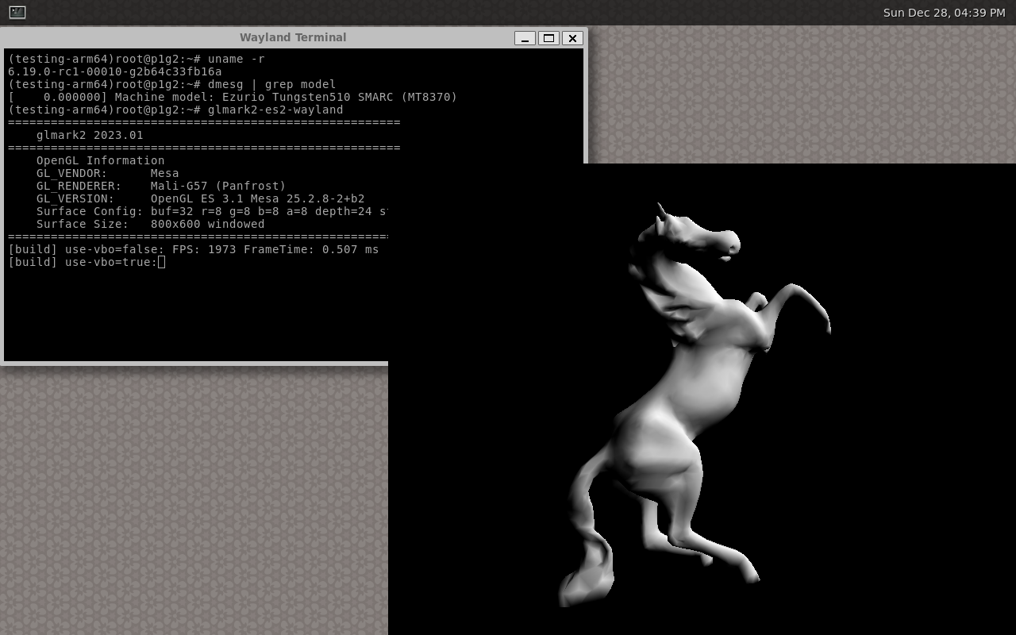Screen dimensions: 1016x635
Task: Click the terminal cursor after use-vbo=true
Action: pos(162,262)
